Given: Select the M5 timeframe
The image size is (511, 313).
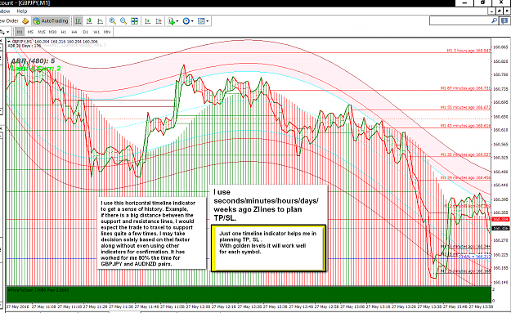Looking at the screenshot, I should (x=30, y=32).
